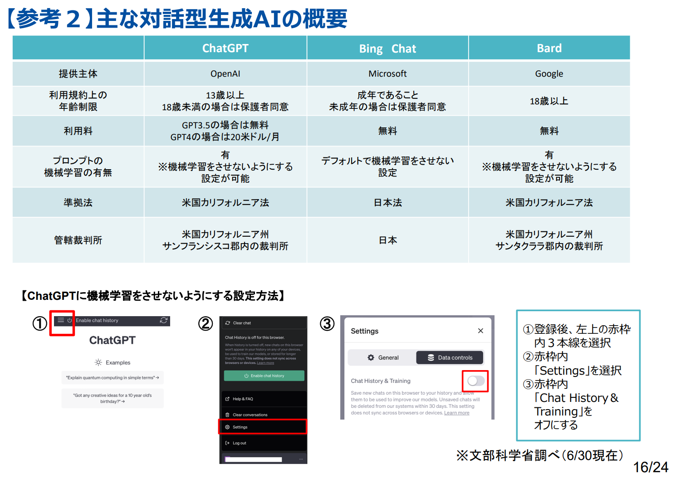Click the refresh icon in the ChatGPT header bar
676x479 pixels.
click(x=164, y=320)
